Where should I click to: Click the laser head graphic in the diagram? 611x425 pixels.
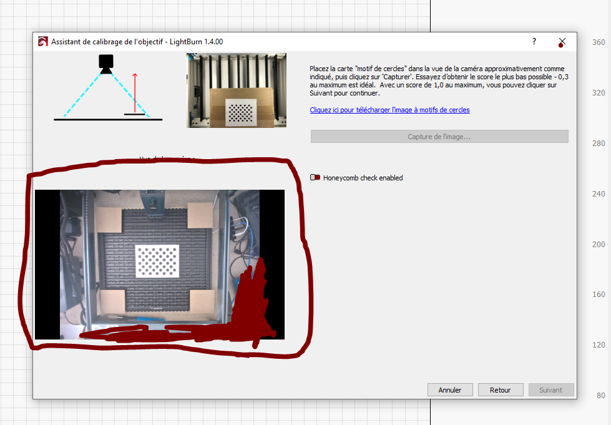tap(106, 62)
